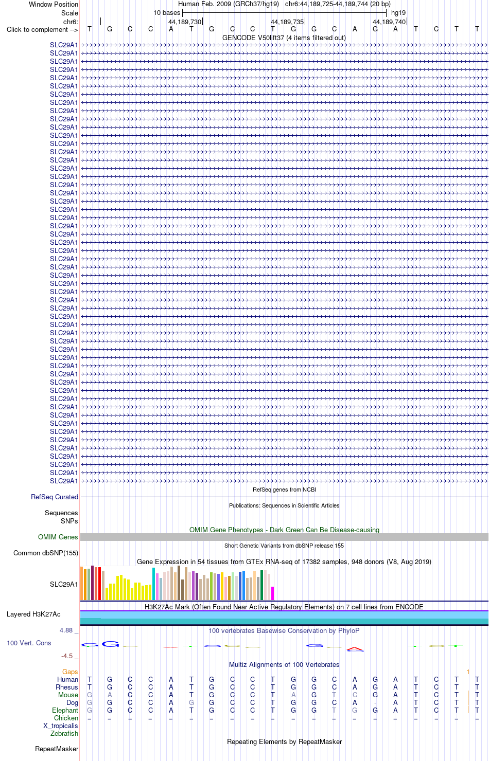Click the magenta bar in the GTEx expression chart
The height and width of the screenshot is (761, 489).
click(273, 593)
